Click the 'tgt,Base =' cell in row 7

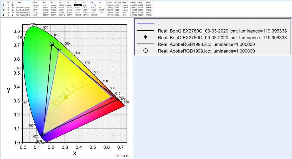point(37,5)
